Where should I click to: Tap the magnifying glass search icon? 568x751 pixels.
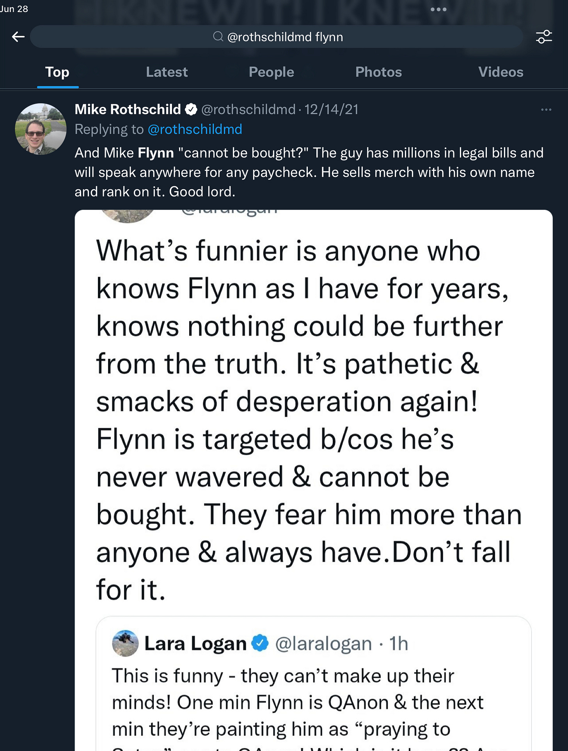point(218,37)
